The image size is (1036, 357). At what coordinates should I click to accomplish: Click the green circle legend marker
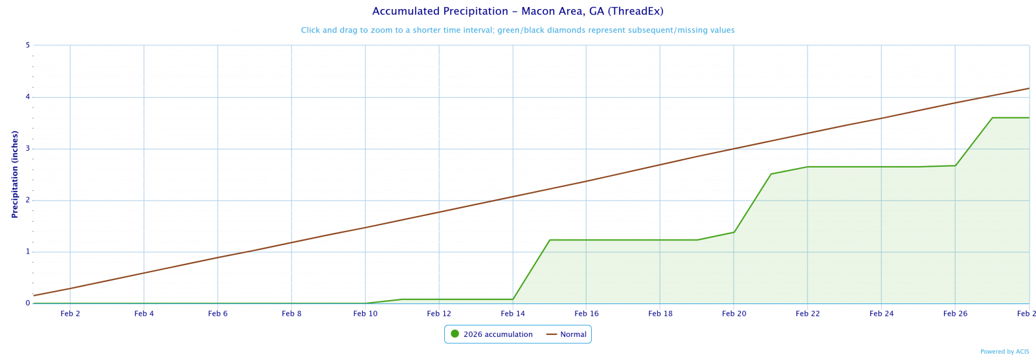[x=455, y=334]
